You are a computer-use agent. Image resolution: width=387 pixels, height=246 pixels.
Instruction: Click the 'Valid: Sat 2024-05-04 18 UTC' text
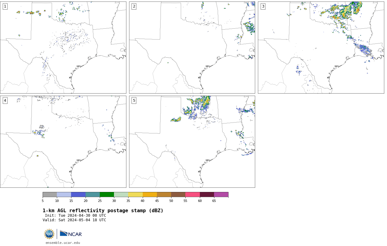coord(74,220)
